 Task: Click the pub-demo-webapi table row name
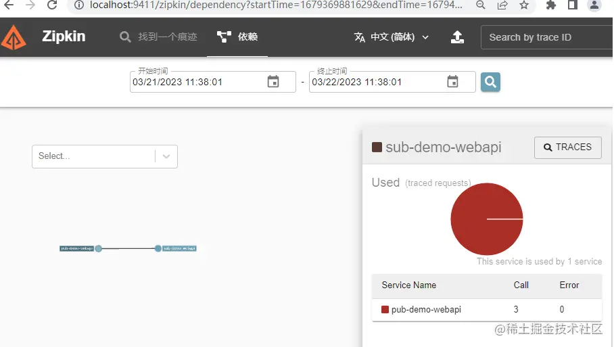pyautogui.click(x=426, y=309)
